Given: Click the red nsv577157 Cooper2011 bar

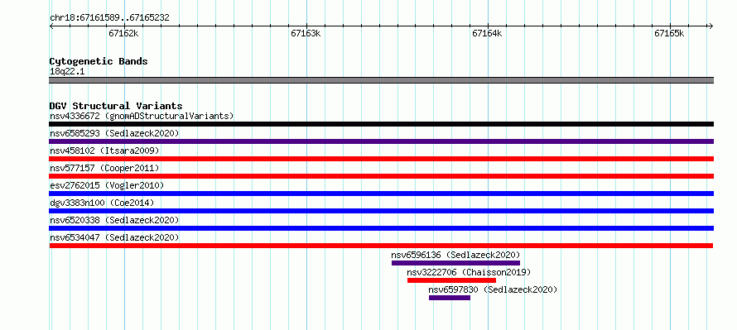Looking at the screenshot, I should tap(381, 176).
